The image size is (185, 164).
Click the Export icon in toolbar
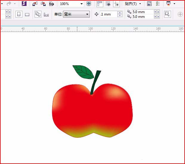point(43,4)
